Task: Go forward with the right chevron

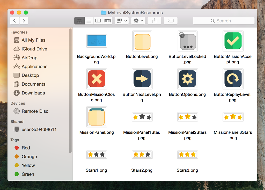Action: click(24, 21)
